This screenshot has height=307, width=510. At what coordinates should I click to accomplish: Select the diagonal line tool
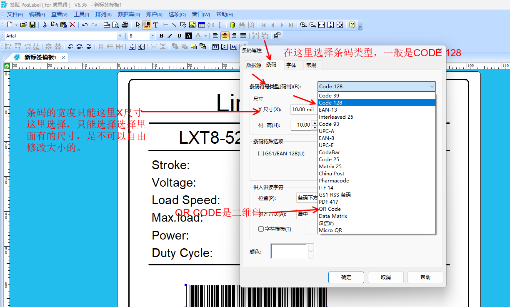tap(174, 25)
